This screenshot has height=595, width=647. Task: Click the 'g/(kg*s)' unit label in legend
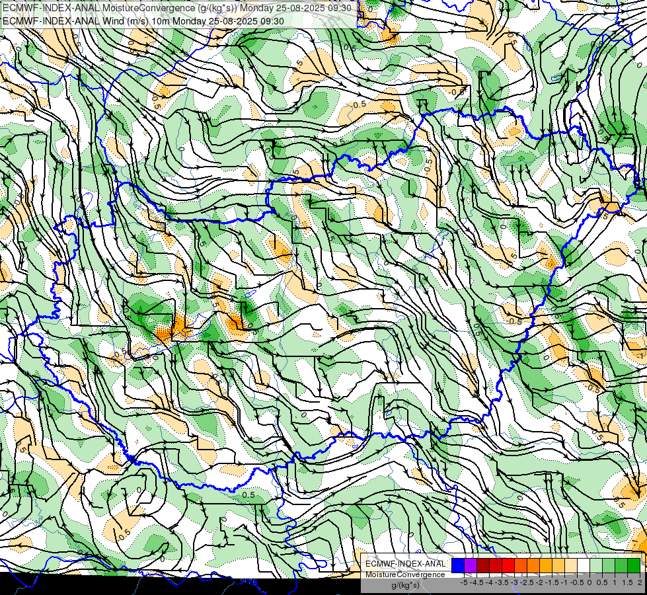(x=406, y=586)
